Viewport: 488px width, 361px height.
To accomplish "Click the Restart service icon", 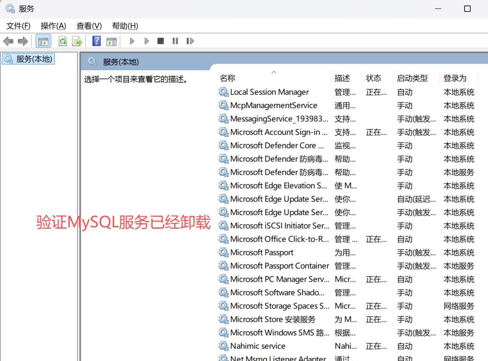I will 190,41.
